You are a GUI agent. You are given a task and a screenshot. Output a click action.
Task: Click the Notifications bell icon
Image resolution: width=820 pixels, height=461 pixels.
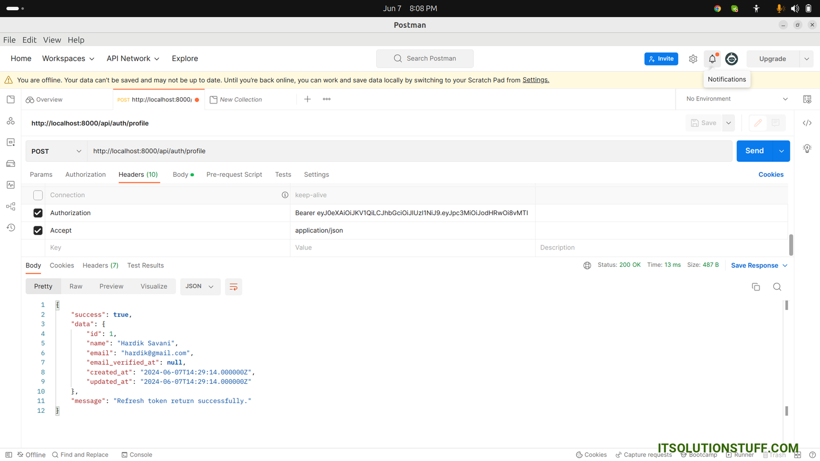[x=712, y=59]
